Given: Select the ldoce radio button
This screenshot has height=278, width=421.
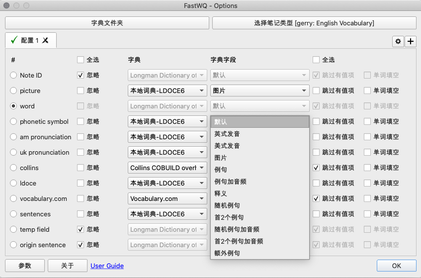Looking at the screenshot, I should coord(13,183).
